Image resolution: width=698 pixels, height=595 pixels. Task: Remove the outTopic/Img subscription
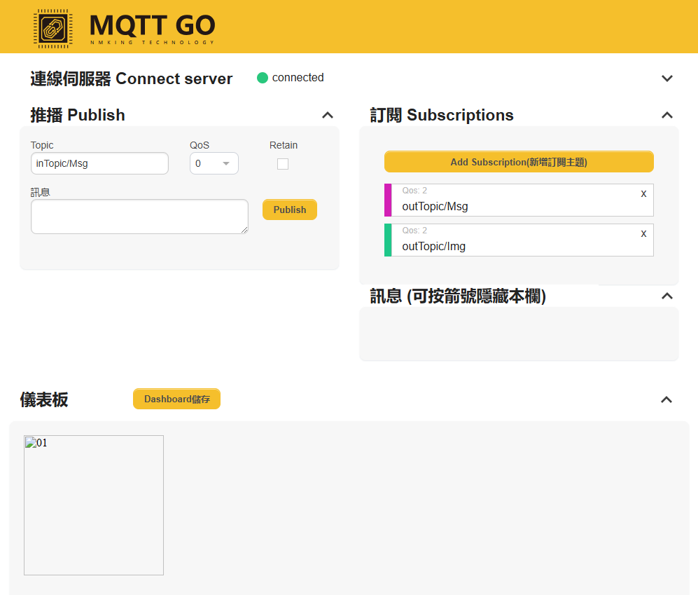pyautogui.click(x=643, y=233)
